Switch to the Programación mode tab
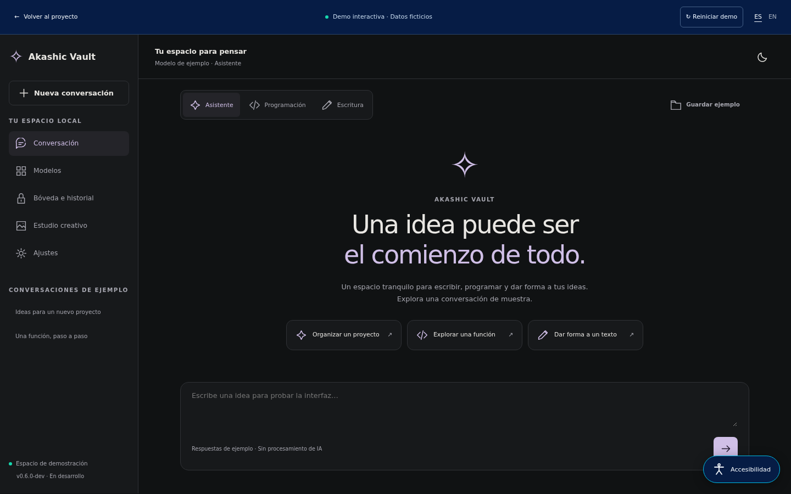The width and height of the screenshot is (791, 494). tap(277, 105)
